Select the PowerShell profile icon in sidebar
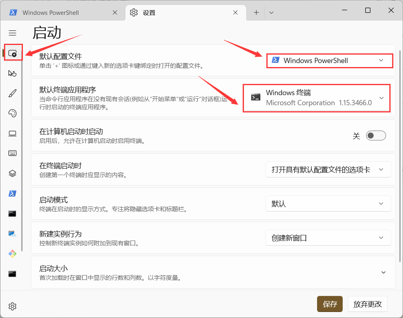Screen dimensions: 403x318 pyautogui.click(x=12, y=194)
